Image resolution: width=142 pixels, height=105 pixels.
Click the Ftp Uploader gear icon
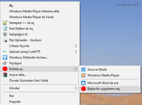[5, 40]
